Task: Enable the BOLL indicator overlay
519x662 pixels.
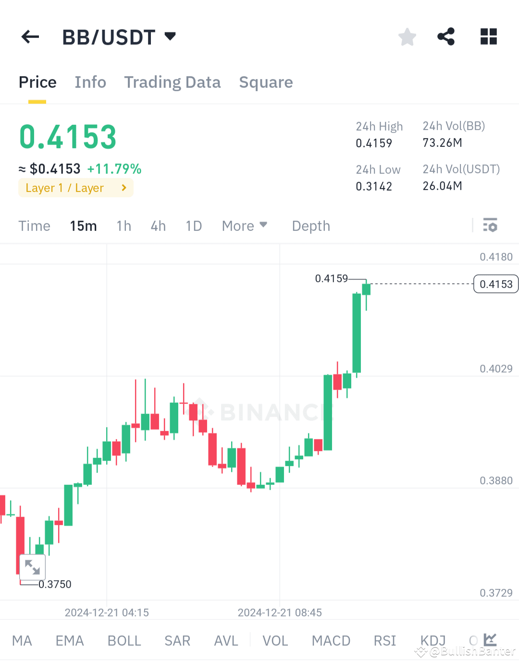Action: (124, 640)
